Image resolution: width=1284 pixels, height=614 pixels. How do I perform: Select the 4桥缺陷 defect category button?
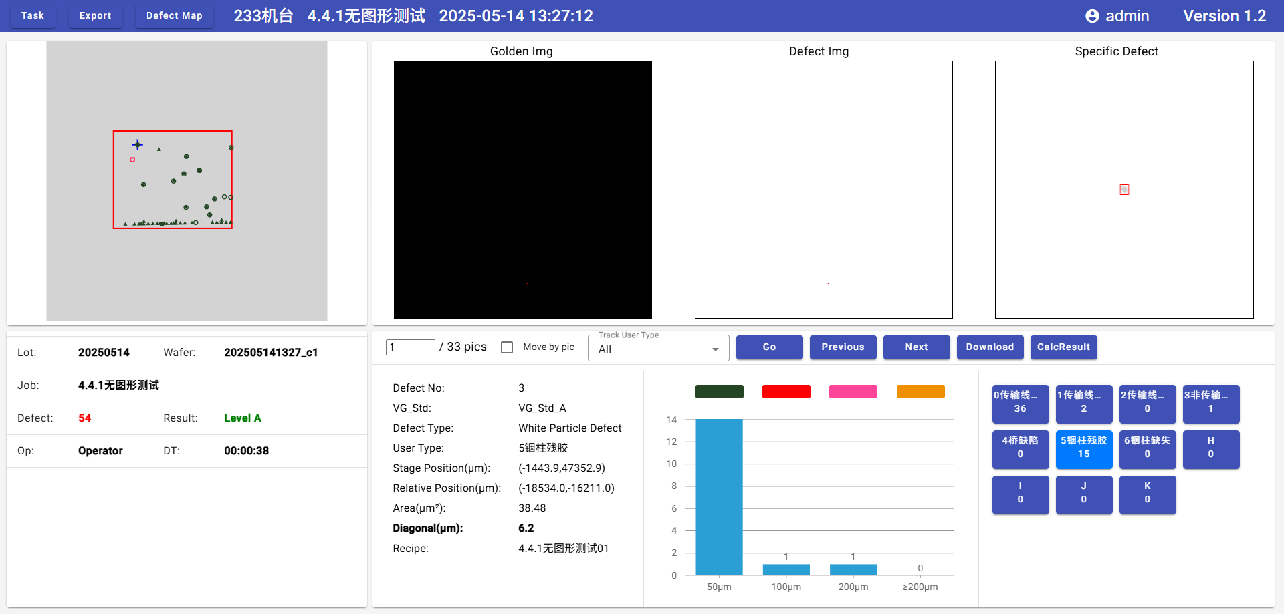(1020, 448)
